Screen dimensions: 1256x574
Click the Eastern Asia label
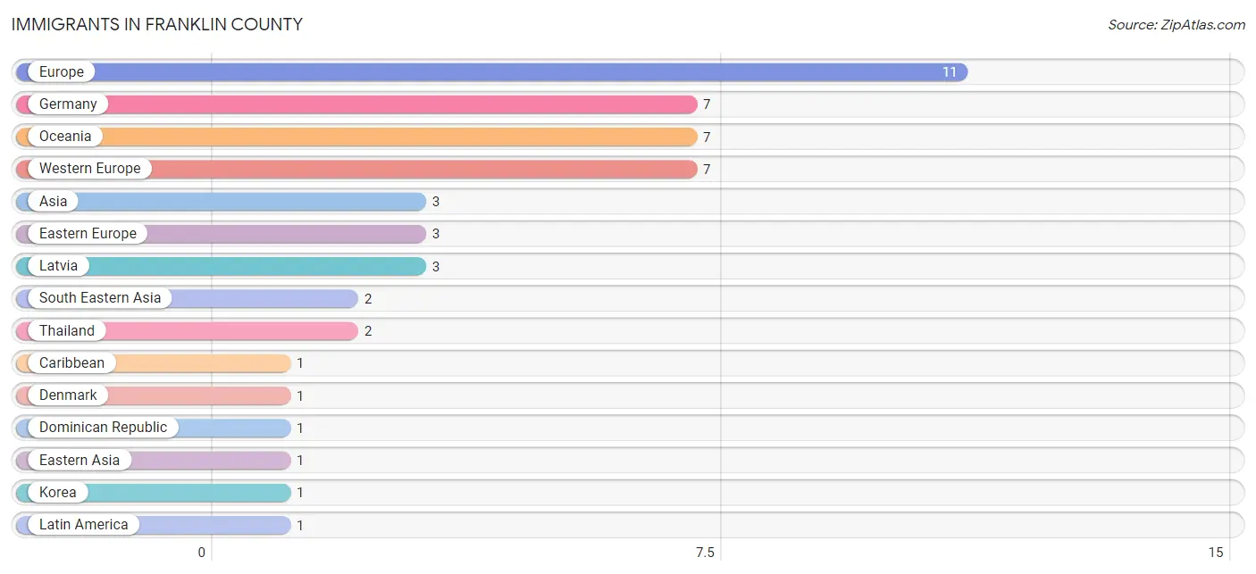[x=80, y=461]
